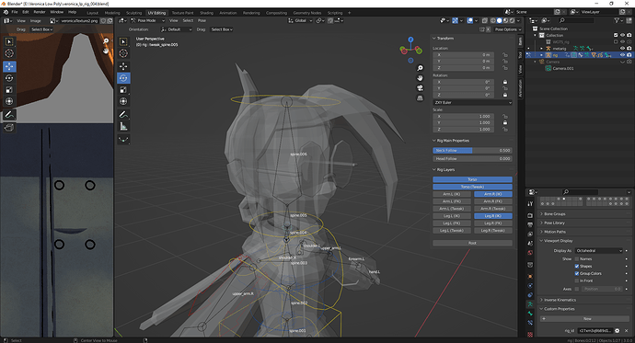
Task: Enable the Arm.L (IK) rig layer button
Action: coord(452,194)
